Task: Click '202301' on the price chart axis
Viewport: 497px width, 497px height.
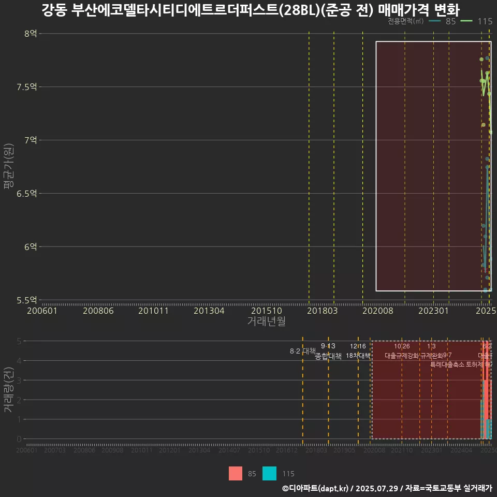Action: click(x=434, y=311)
